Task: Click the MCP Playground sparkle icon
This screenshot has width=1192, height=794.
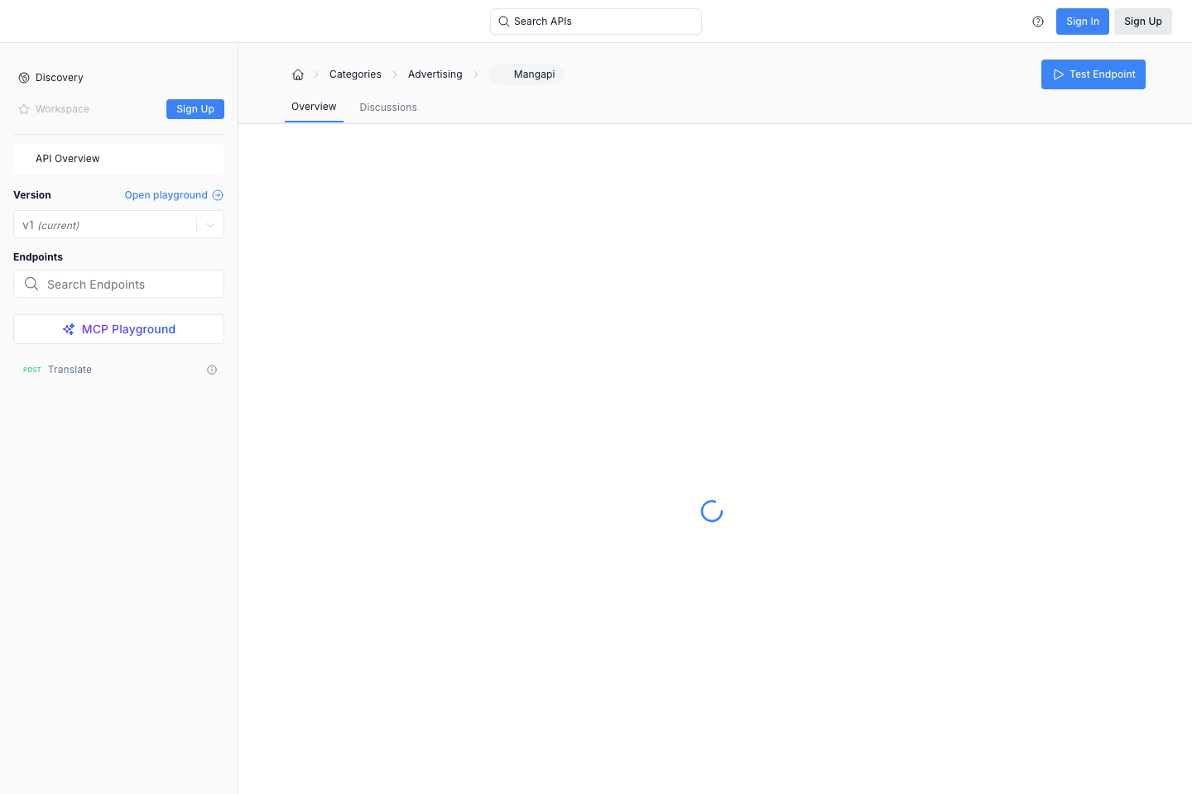Action: pos(68,328)
